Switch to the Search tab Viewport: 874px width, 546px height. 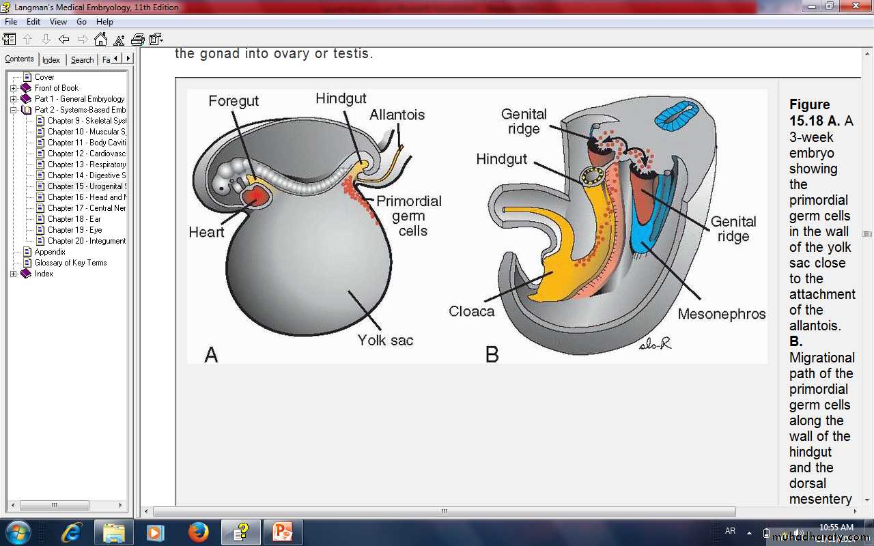click(x=82, y=60)
